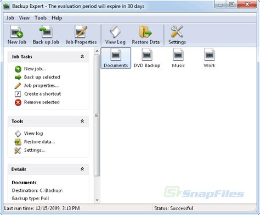This screenshot has height=215, width=260.
Task: Click the 'View log' link in Tools
Action: coord(33,134)
